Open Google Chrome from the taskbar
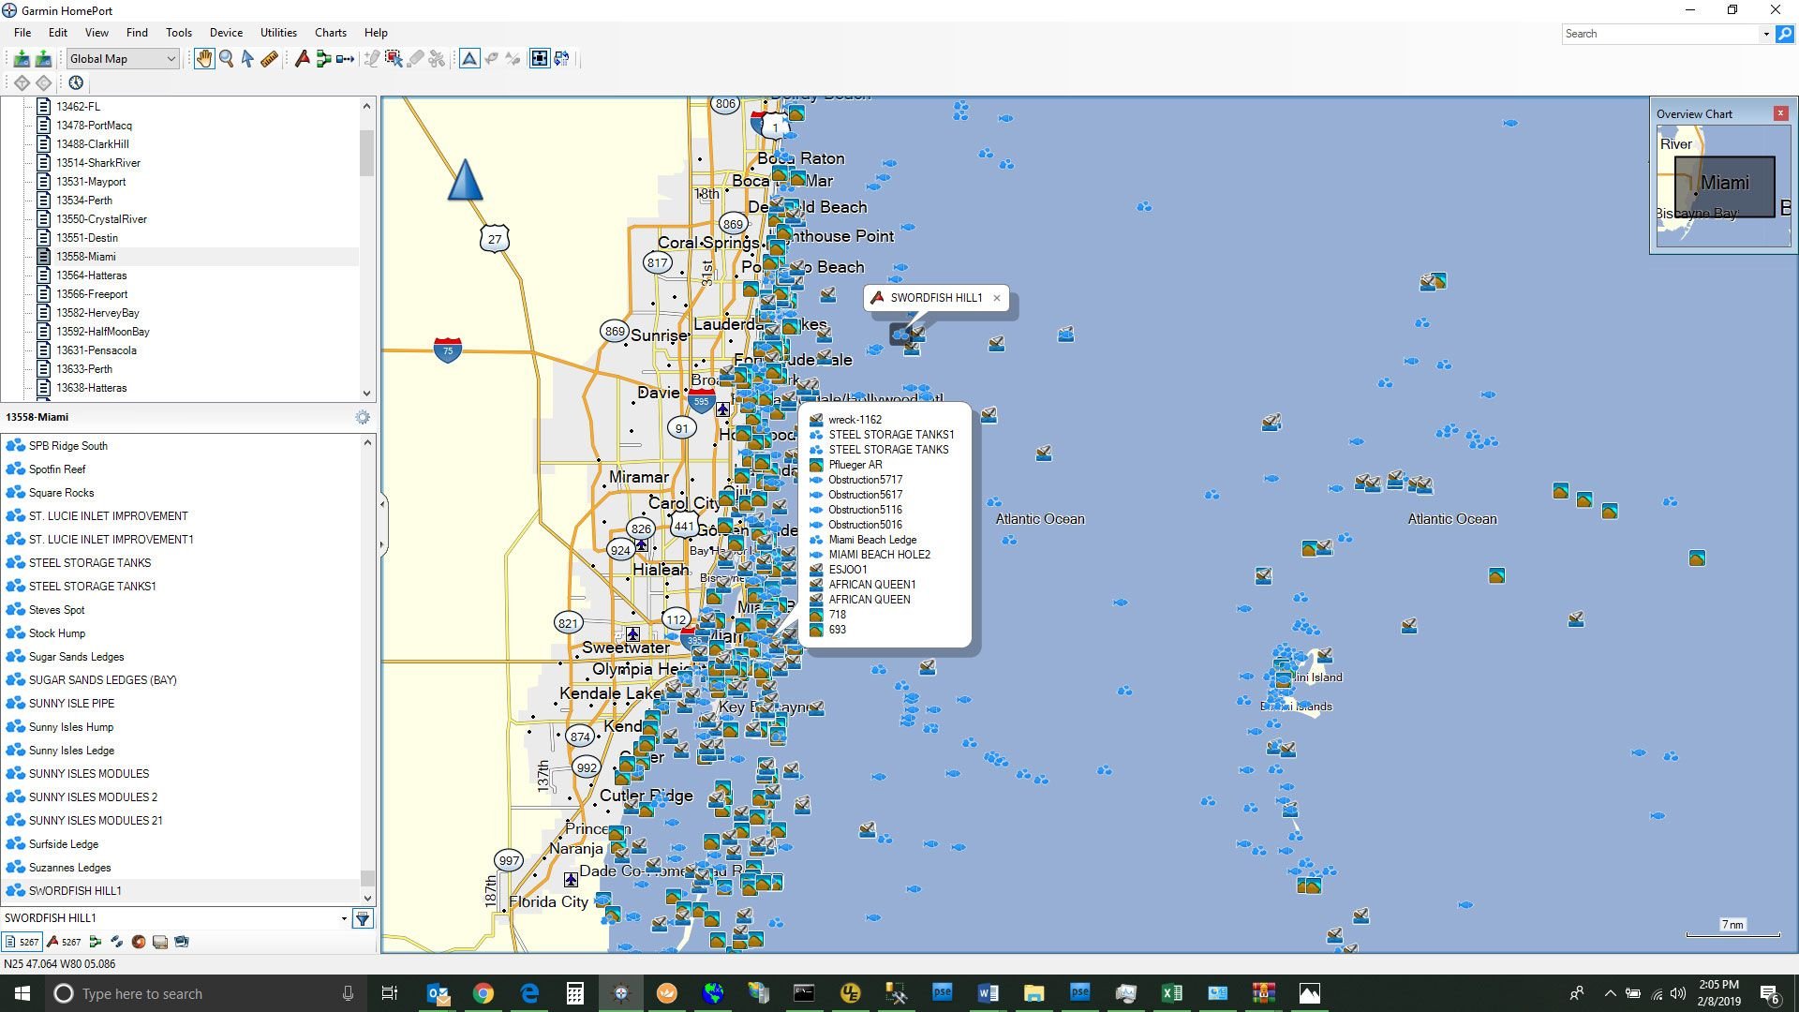1799x1012 pixels. (483, 994)
